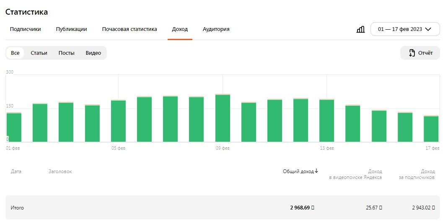The width and height of the screenshot is (448, 222).
Task: Open the 01 — 17 фев 2023 date dropdown
Action: (405, 29)
